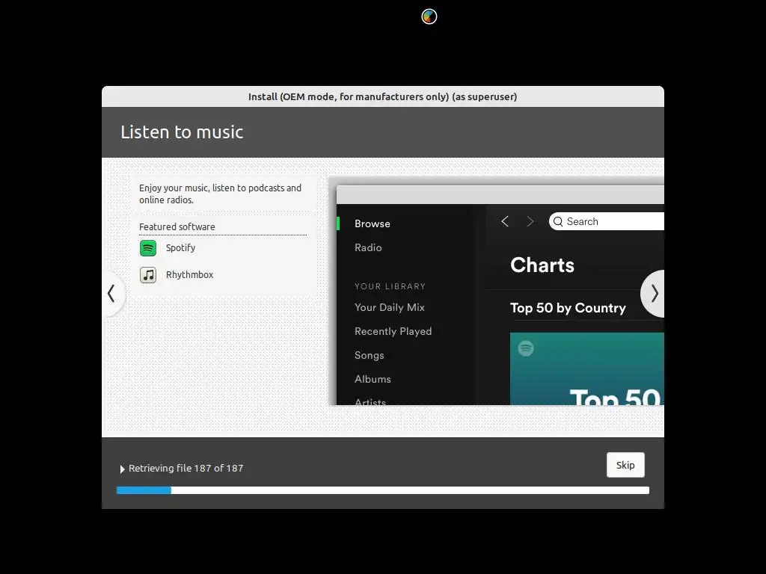Click the Skip button
Viewport: 766px width, 574px height.
(x=625, y=465)
